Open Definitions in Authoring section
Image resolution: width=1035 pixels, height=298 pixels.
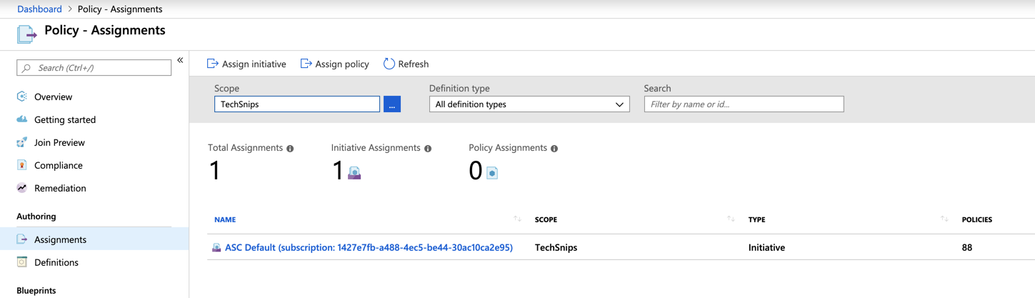pos(56,262)
